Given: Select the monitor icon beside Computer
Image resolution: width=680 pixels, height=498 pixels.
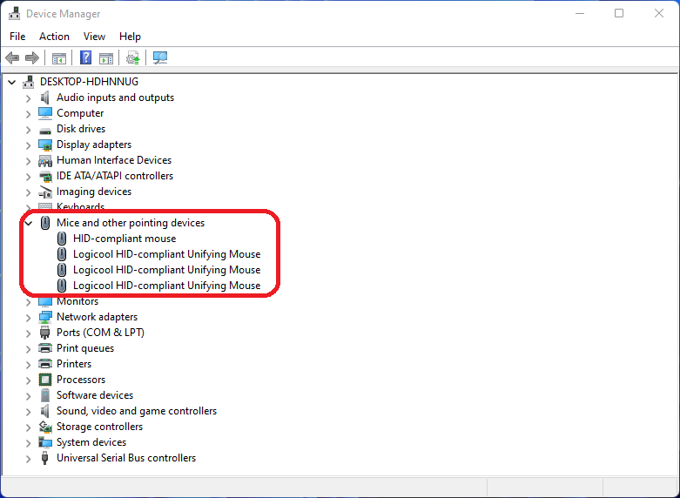Looking at the screenshot, I should click(x=45, y=113).
